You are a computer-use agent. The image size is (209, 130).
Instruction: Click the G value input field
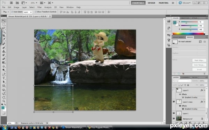[201, 26]
